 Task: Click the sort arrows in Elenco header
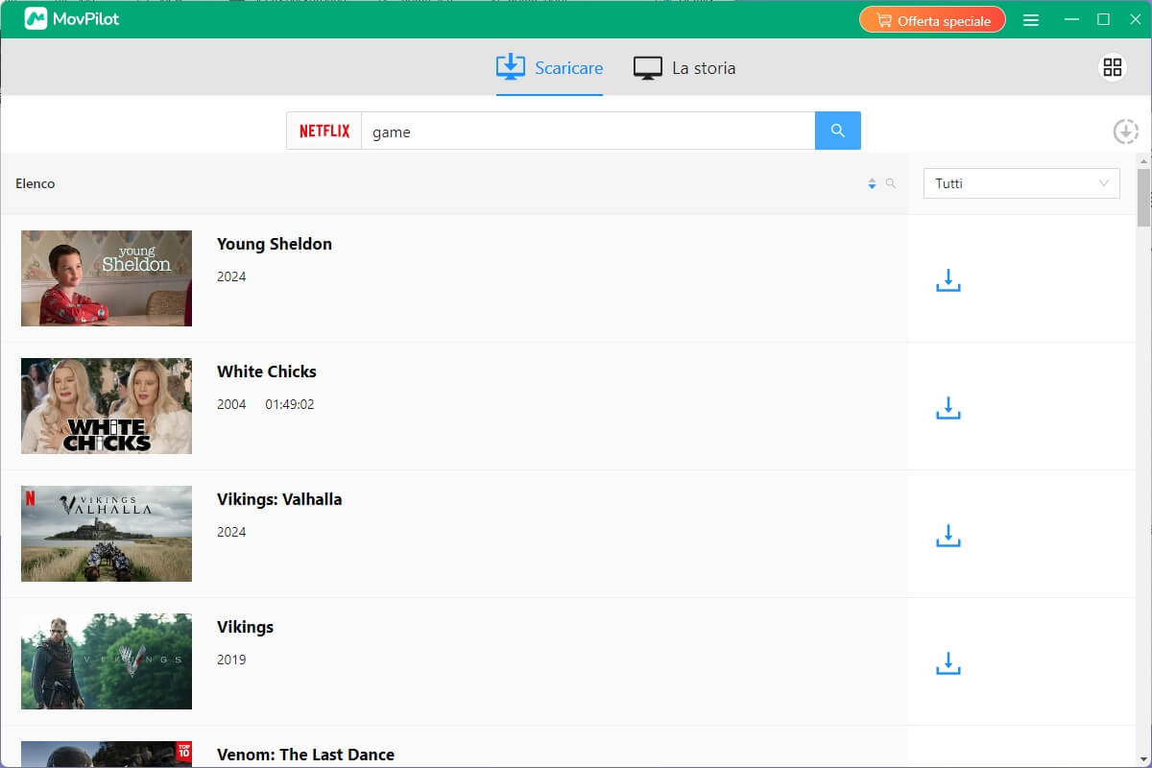tap(872, 183)
